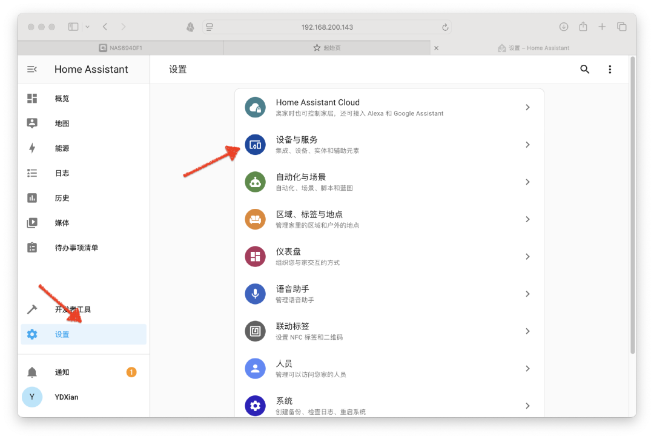Open 通知 notifications bell in sidebar
This screenshot has height=439, width=654.
tap(33, 372)
